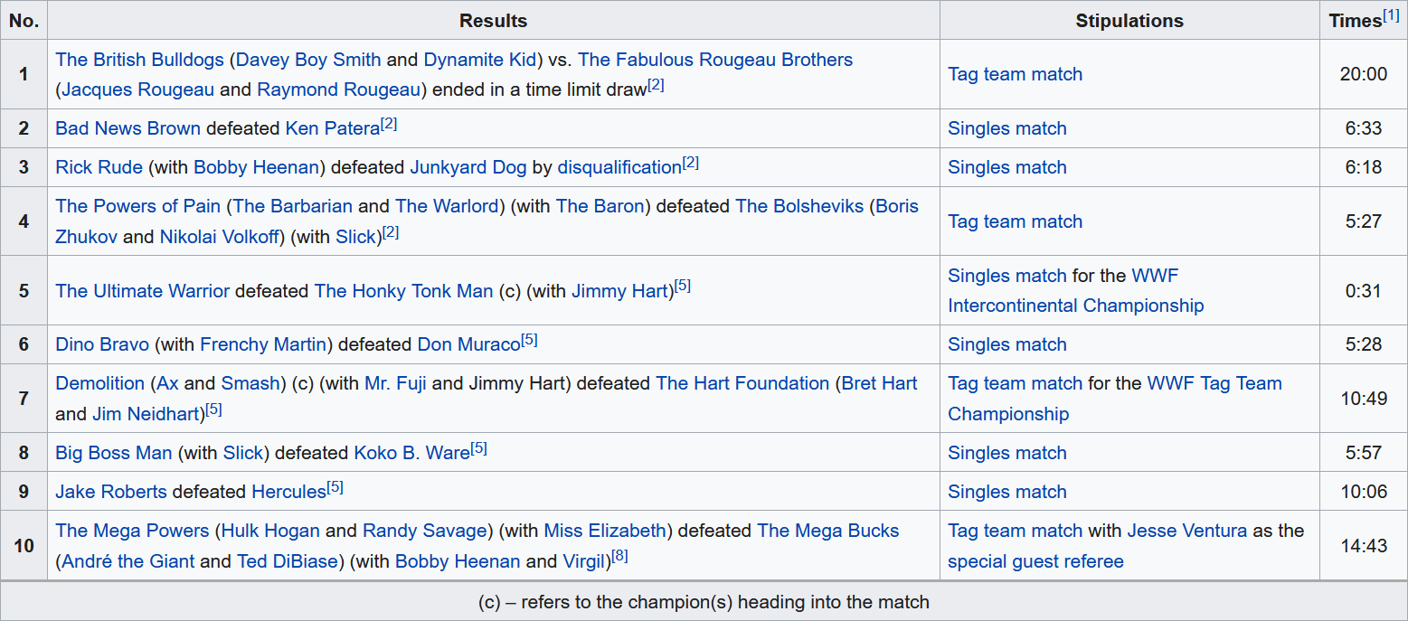The image size is (1408, 621).
Task: Click citation [1] beside Times header
Action: pyautogui.click(x=1393, y=16)
